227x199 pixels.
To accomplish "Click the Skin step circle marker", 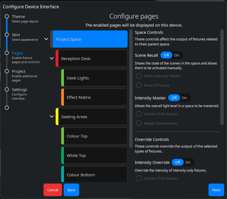I will (x=7, y=35).
